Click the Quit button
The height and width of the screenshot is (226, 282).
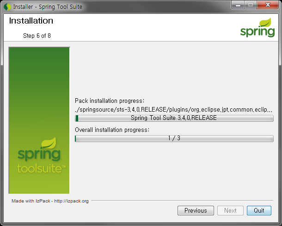pos(259,210)
